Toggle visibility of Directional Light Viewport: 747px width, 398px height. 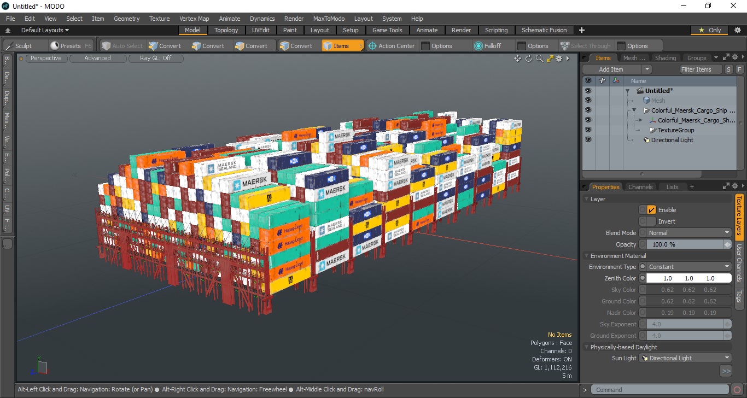coord(588,140)
